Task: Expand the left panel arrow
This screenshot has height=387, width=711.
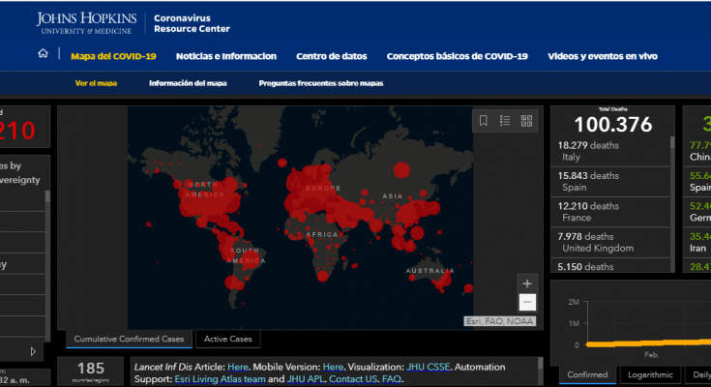Action: point(33,351)
